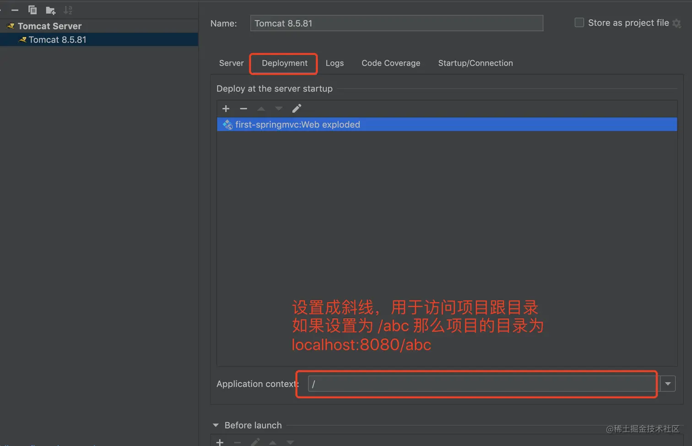692x446 pixels.
Task: Enable Store as project file
Action: tap(579, 23)
